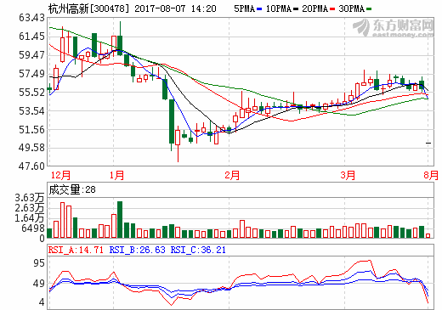Click the tallest green volume bar in January
The width and height of the screenshot is (442, 310).
(120, 220)
